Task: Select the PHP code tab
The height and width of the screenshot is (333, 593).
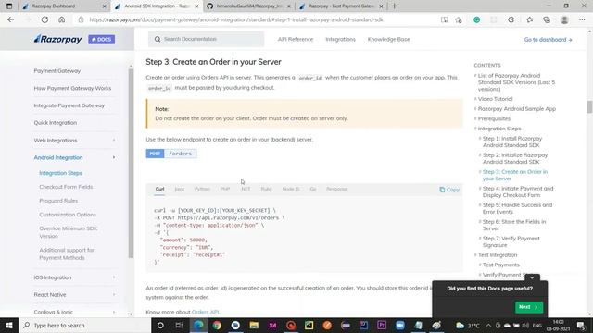Action: (225, 189)
